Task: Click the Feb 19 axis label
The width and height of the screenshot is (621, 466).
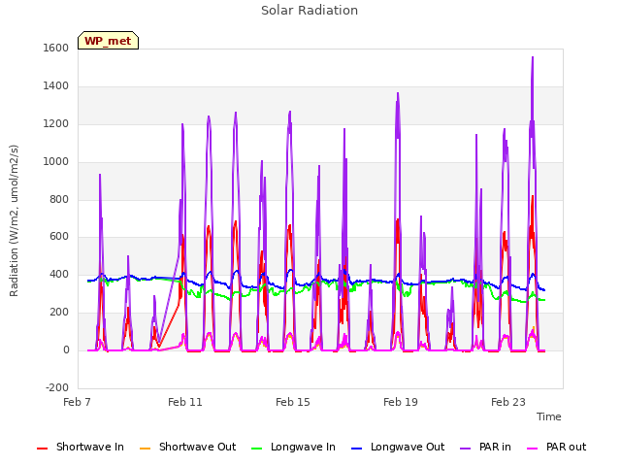Action: tap(401, 402)
